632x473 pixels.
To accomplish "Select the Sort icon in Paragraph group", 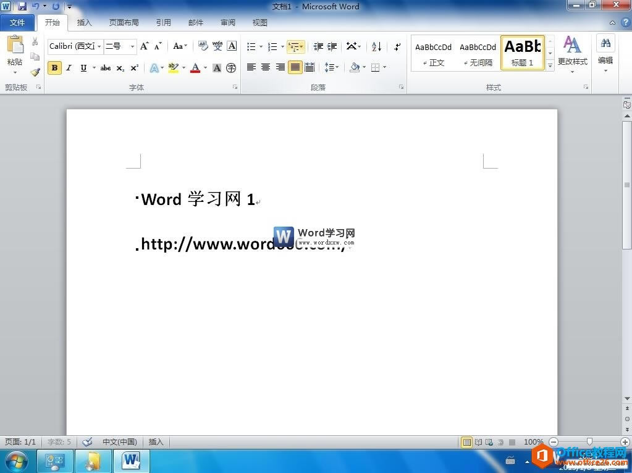I will pyautogui.click(x=376, y=47).
